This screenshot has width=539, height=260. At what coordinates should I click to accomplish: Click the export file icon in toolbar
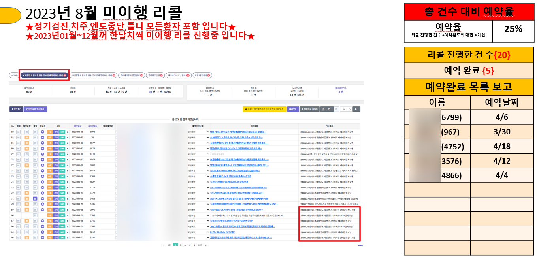click(323, 109)
